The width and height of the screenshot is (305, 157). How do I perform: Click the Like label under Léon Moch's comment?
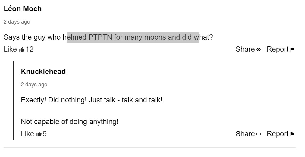click(x=10, y=49)
